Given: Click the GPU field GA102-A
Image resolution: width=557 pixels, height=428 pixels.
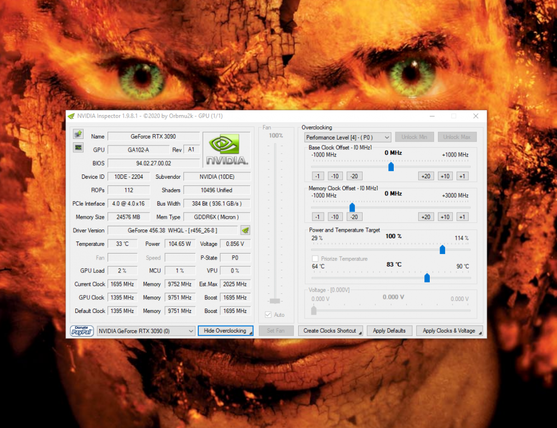Looking at the screenshot, I should [139, 150].
